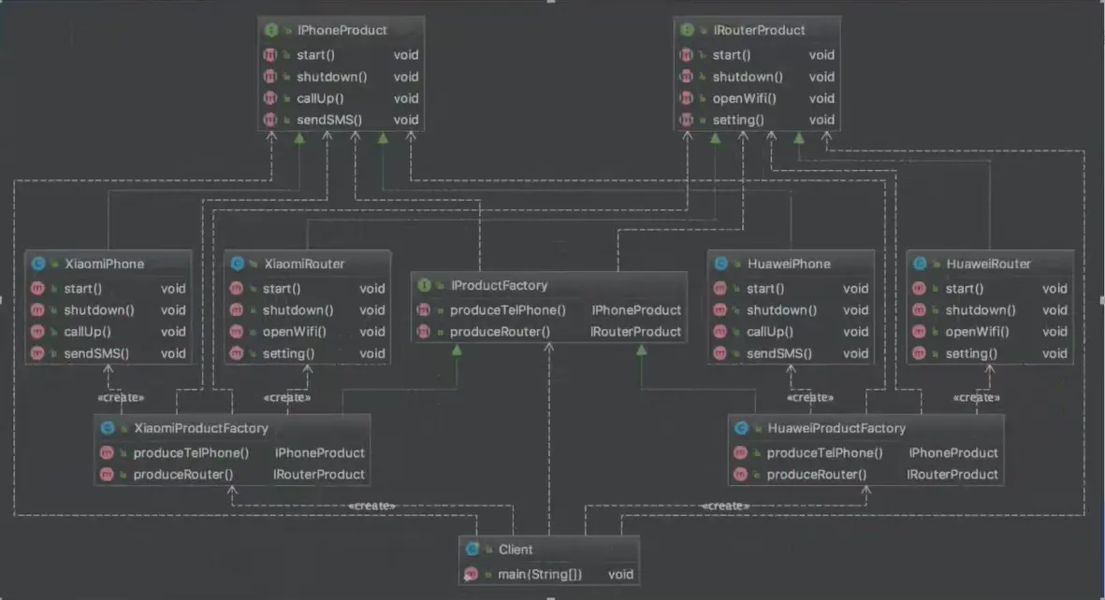Screen dimensions: 1105x600
Task: Click setting() method name in XiaomiRouter
Action: (289, 353)
